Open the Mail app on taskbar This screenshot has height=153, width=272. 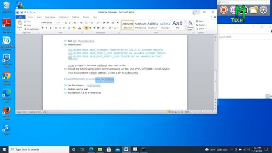(x=117, y=150)
